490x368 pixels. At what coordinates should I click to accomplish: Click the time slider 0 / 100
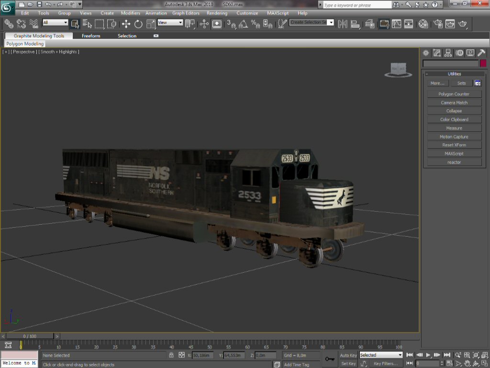pos(30,336)
